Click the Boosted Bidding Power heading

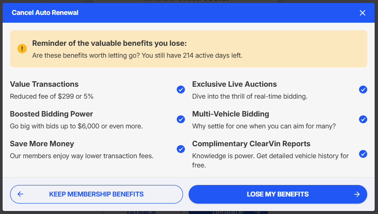(51, 114)
